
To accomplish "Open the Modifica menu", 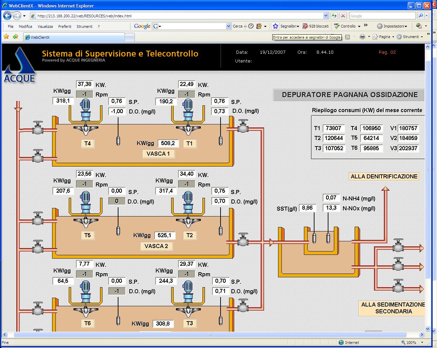I will (x=26, y=26).
